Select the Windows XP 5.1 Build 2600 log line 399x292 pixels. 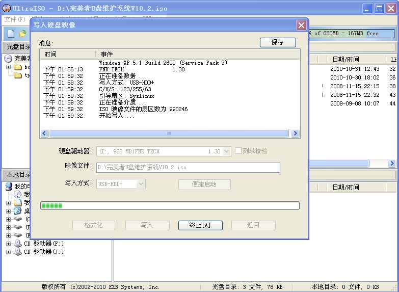(163, 63)
